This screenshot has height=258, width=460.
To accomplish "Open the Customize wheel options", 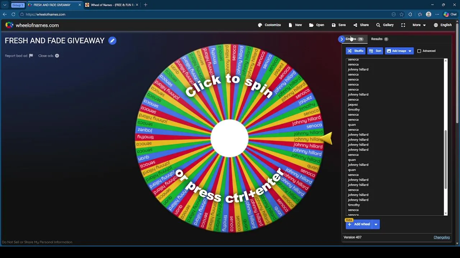I will 270,25.
